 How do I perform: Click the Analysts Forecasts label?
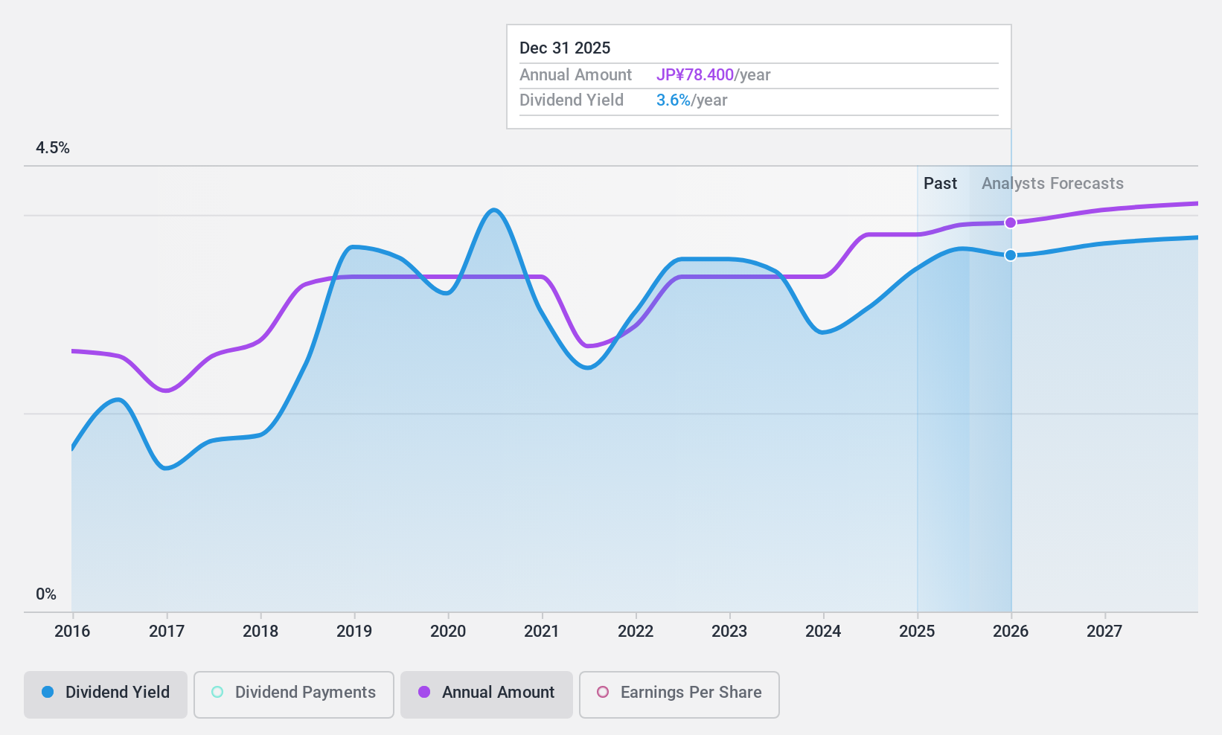pos(1052,184)
